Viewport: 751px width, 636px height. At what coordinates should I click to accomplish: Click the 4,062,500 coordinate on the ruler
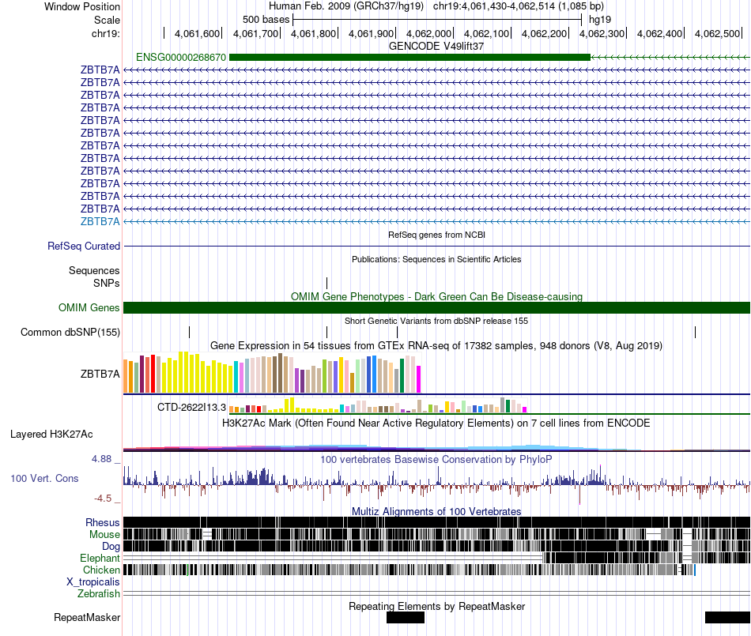pos(718,33)
